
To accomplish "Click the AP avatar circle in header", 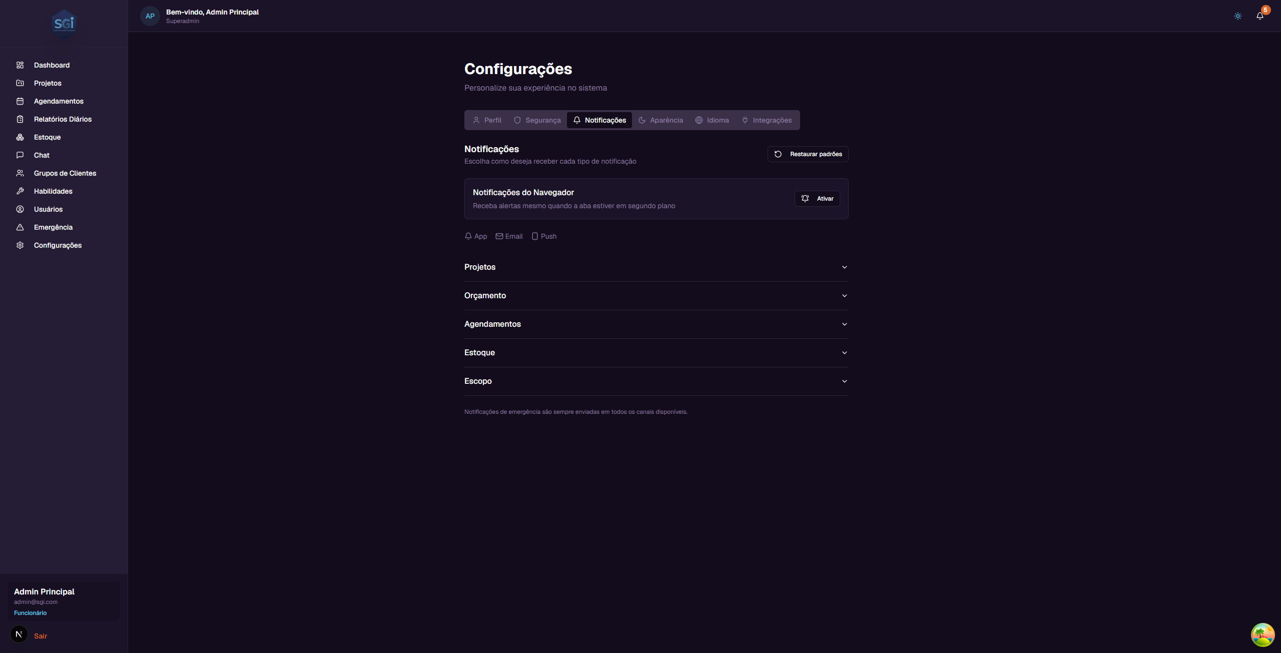I will [150, 16].
